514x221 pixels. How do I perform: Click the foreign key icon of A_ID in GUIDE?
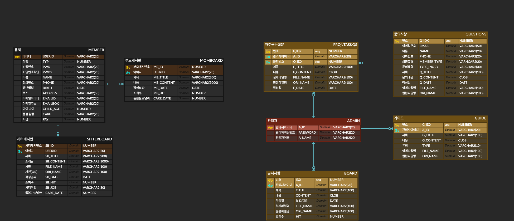click(x=397, y=130)
